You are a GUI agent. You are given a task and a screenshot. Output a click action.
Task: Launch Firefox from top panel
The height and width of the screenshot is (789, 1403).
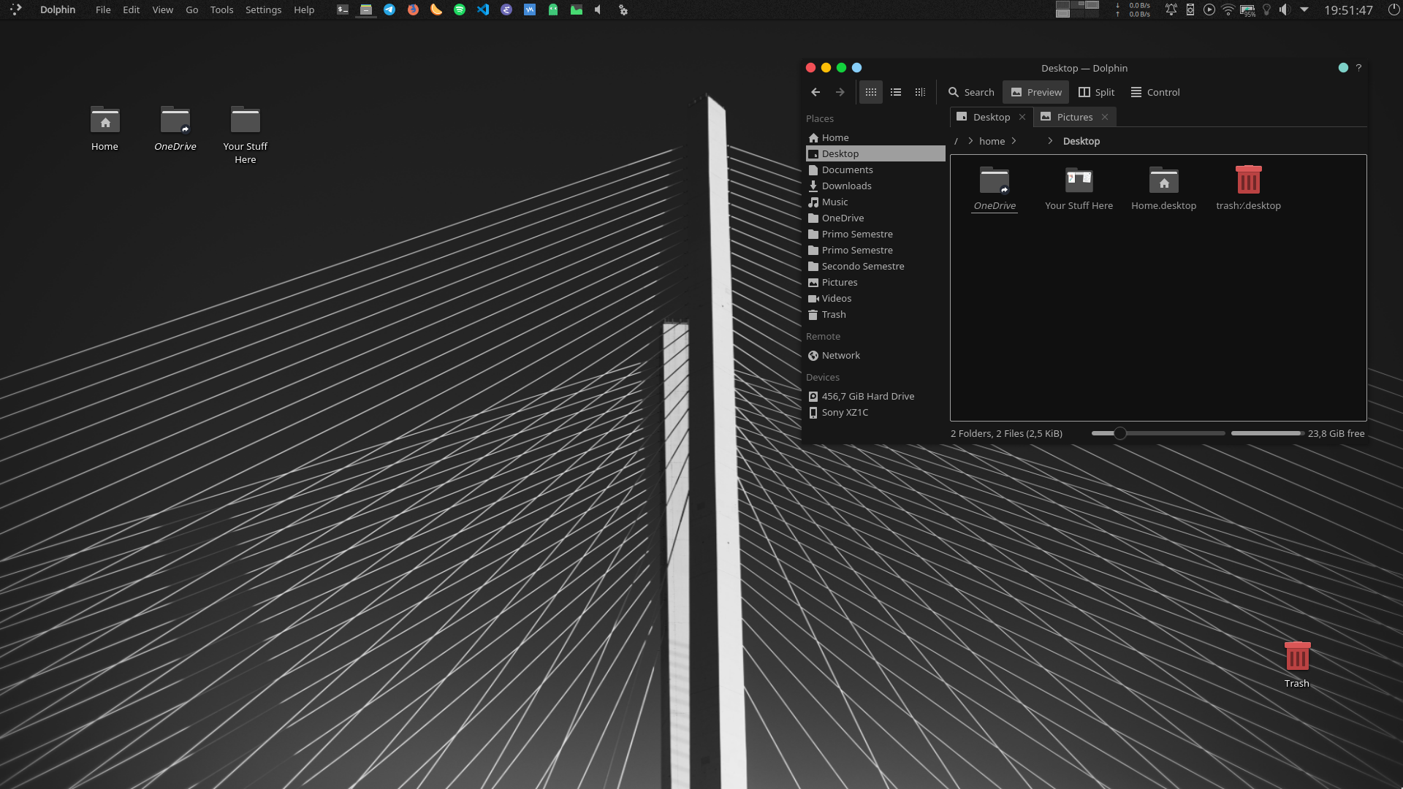(413, 9)
